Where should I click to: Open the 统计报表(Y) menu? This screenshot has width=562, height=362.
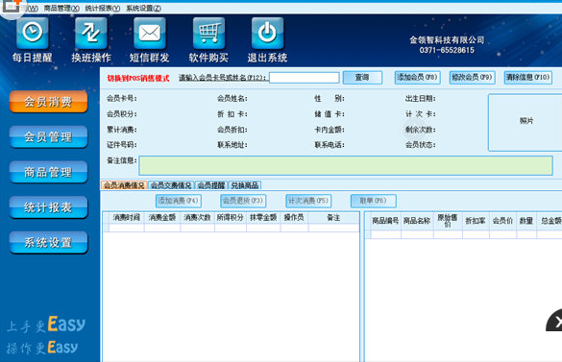tap(103, 9)
